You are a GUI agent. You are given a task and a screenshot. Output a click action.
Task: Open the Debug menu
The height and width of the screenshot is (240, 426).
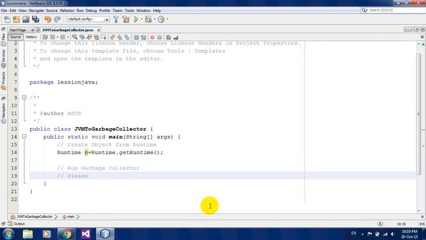91,11
